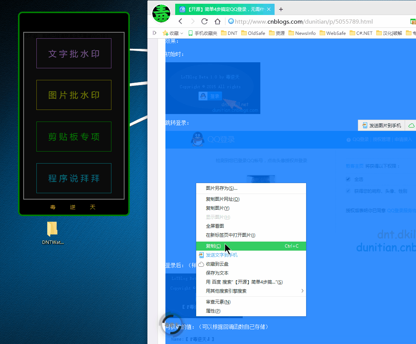Open the DNT bookmark folder
416x344 pixels.
click(x=229, y=33)
